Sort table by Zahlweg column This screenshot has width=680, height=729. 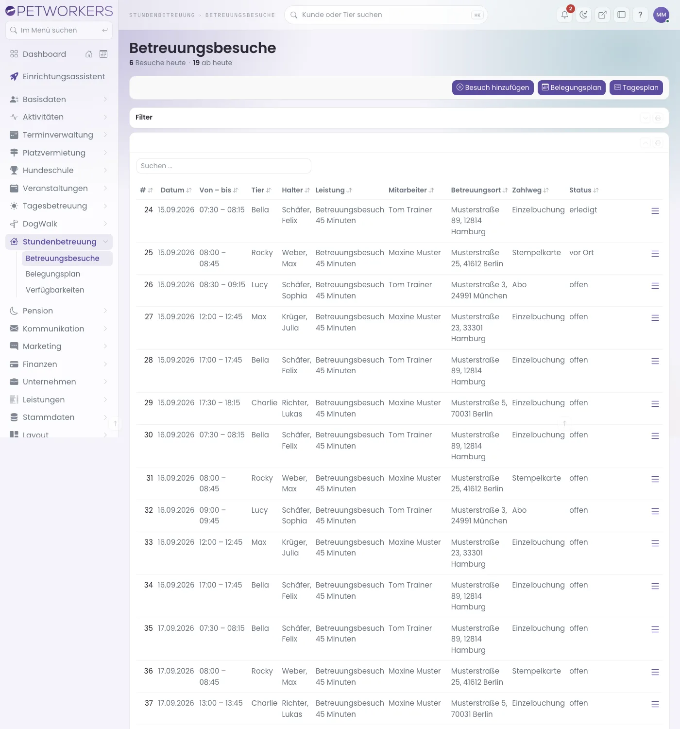pyautogui.click(x=530, y=190)
